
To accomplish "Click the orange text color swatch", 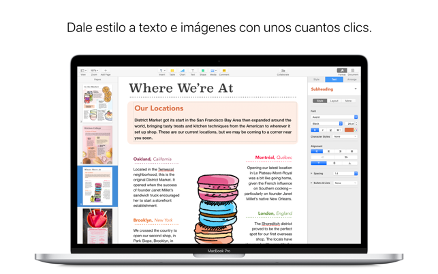I will tap(349, 130).
